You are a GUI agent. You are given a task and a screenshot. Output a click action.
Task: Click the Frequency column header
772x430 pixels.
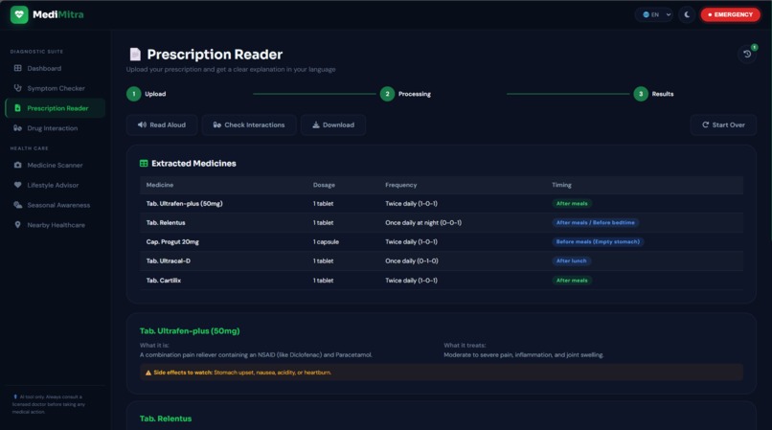coord(400,185)
